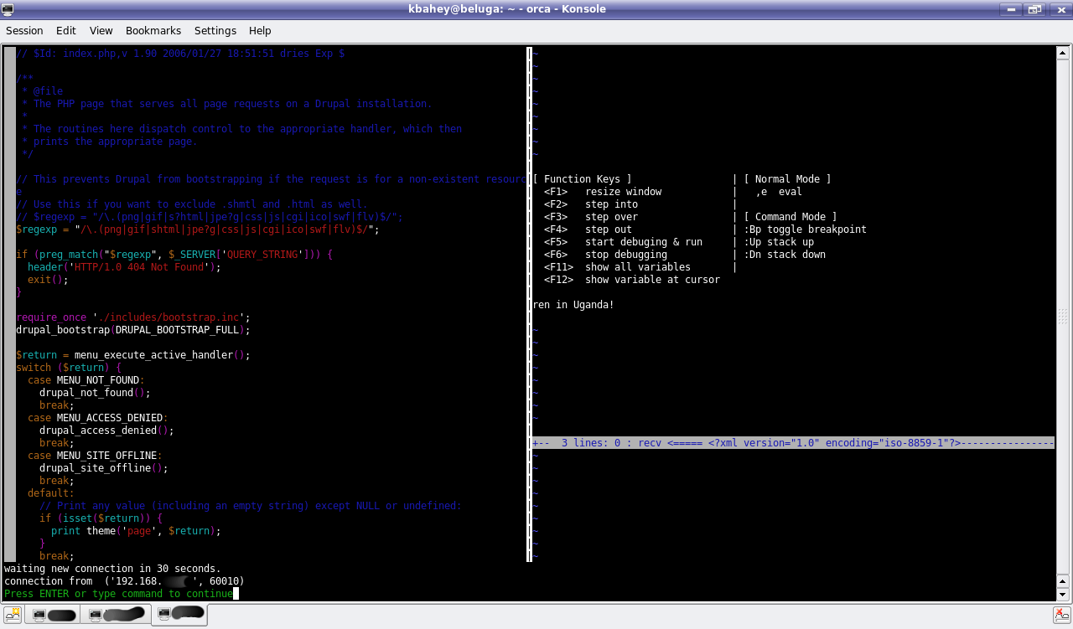The image size is (1073, 629).
Task: Switch to the second session tab
Action: pos(116,616)
